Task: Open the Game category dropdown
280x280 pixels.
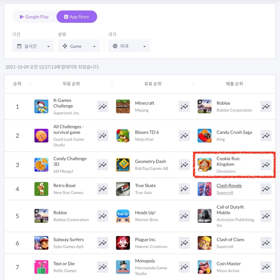Action: pyautogui.click(x=79, y=46)
